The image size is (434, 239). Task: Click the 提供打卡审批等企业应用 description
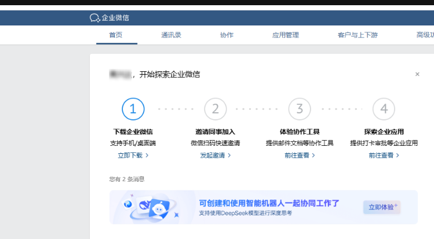point(384,143)
